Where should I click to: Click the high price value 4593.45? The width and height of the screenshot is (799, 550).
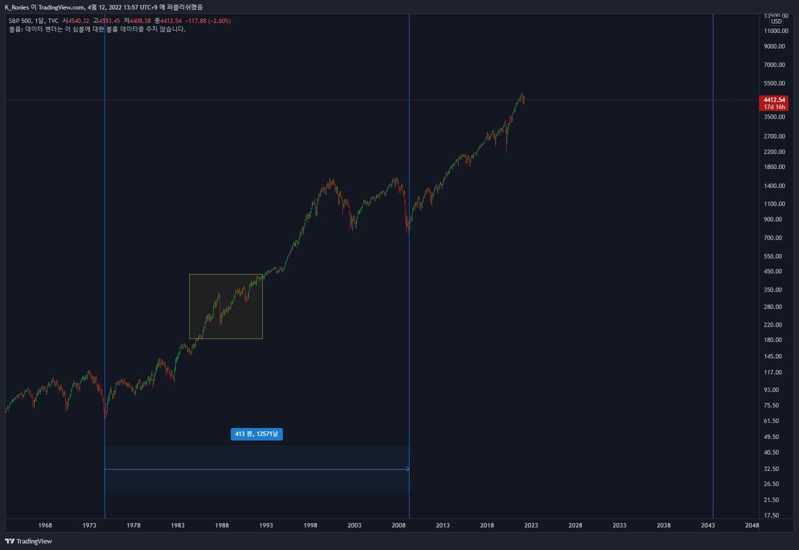(x=110, y=21)
